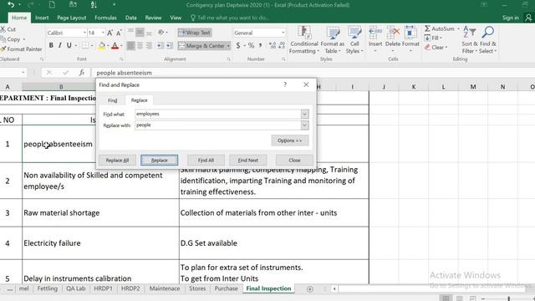Click in the Replace with field
This screenshot has height=301, width=535.
pos(218,125)
